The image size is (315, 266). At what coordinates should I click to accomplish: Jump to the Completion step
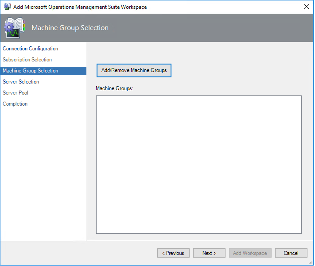click(x=15, y=104)
